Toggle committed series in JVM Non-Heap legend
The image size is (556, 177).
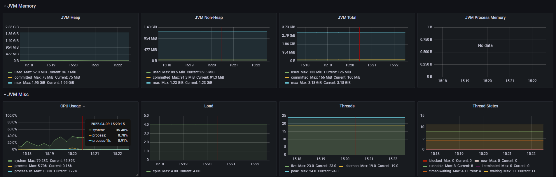pos(161,77)
